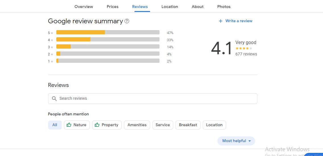Open the Photos tab

pos(224,7)
